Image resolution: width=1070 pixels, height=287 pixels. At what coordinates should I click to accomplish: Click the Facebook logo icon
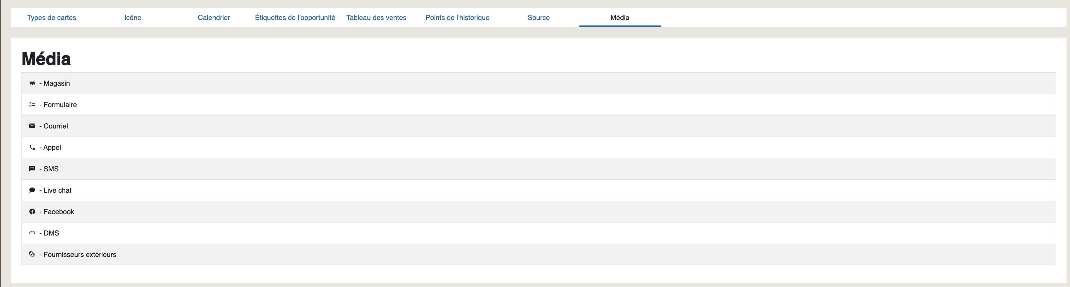32,211
